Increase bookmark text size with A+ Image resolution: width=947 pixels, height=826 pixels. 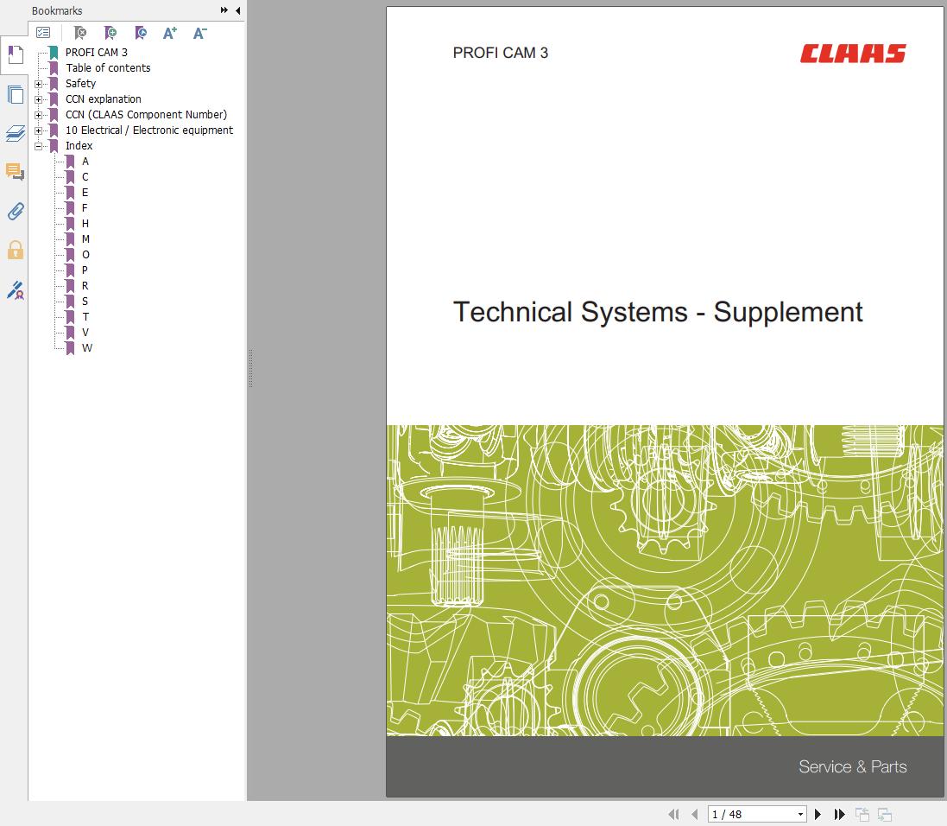click(170, 33)
